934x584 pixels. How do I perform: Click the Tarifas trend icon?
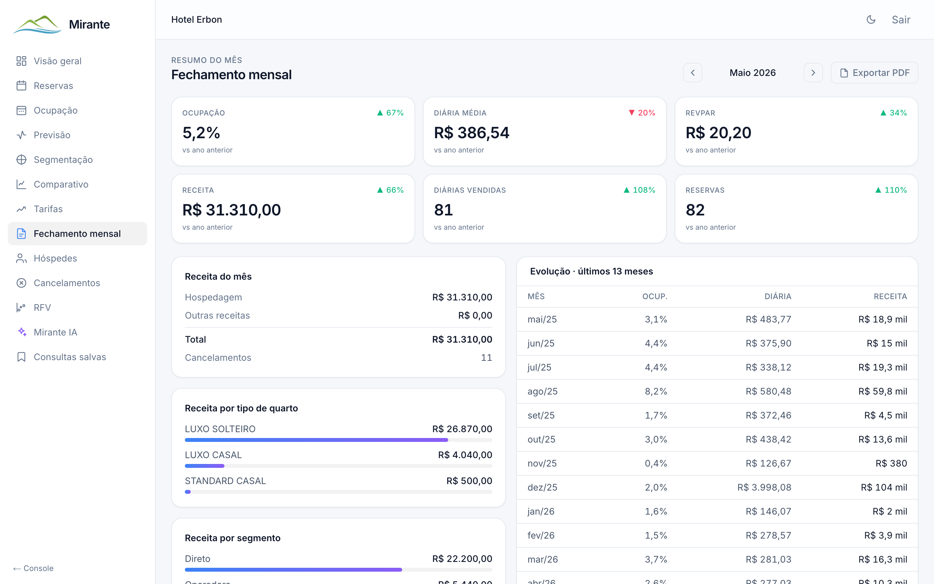pos(21,209)
